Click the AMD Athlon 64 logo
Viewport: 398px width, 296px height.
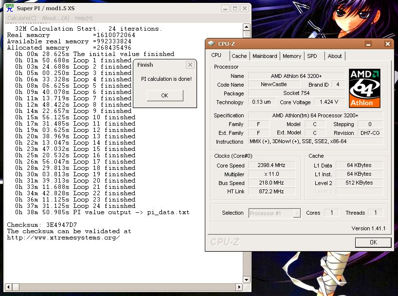tap(364, 89)
